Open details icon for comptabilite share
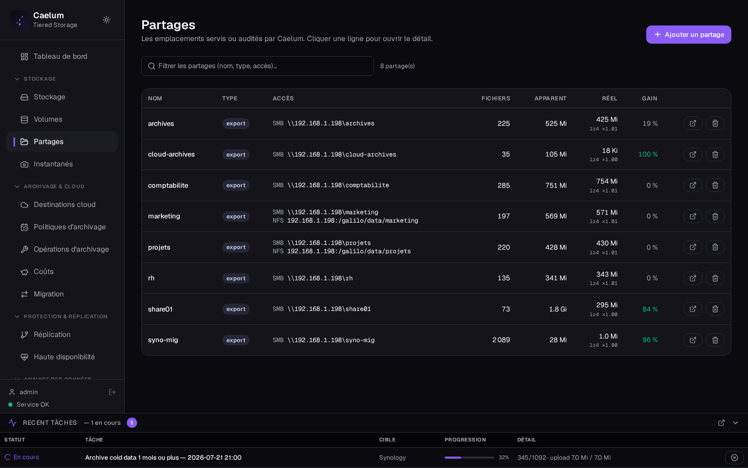The height and width of the screenshot is (468, 748). [x=693, y=185]
